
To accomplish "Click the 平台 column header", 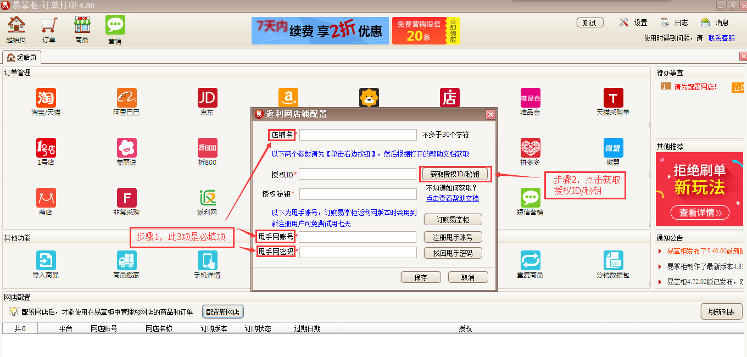I will point(66,328).
